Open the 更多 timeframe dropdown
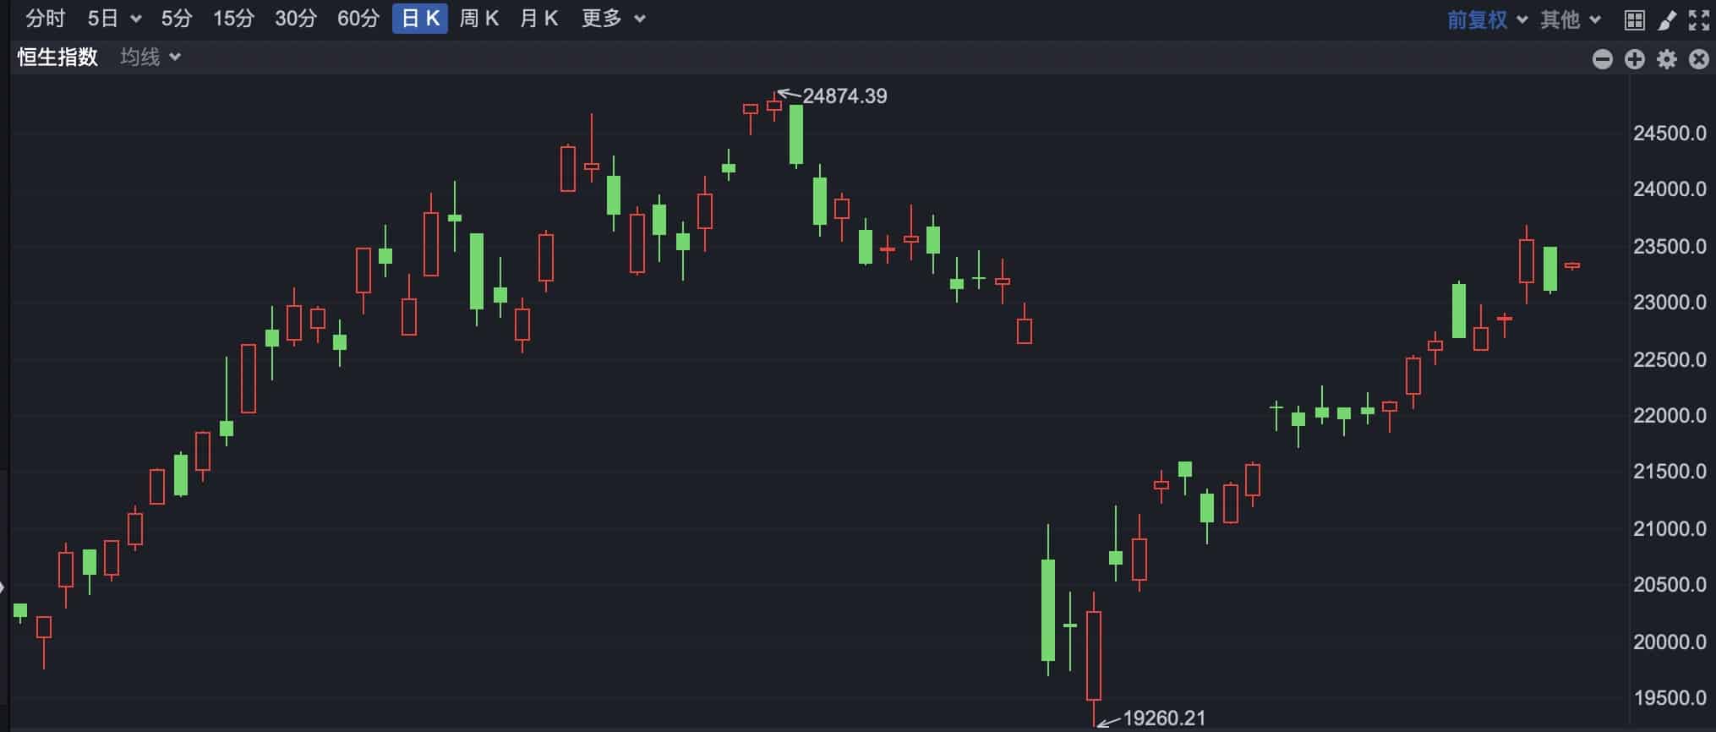 (x=613, y=19)
